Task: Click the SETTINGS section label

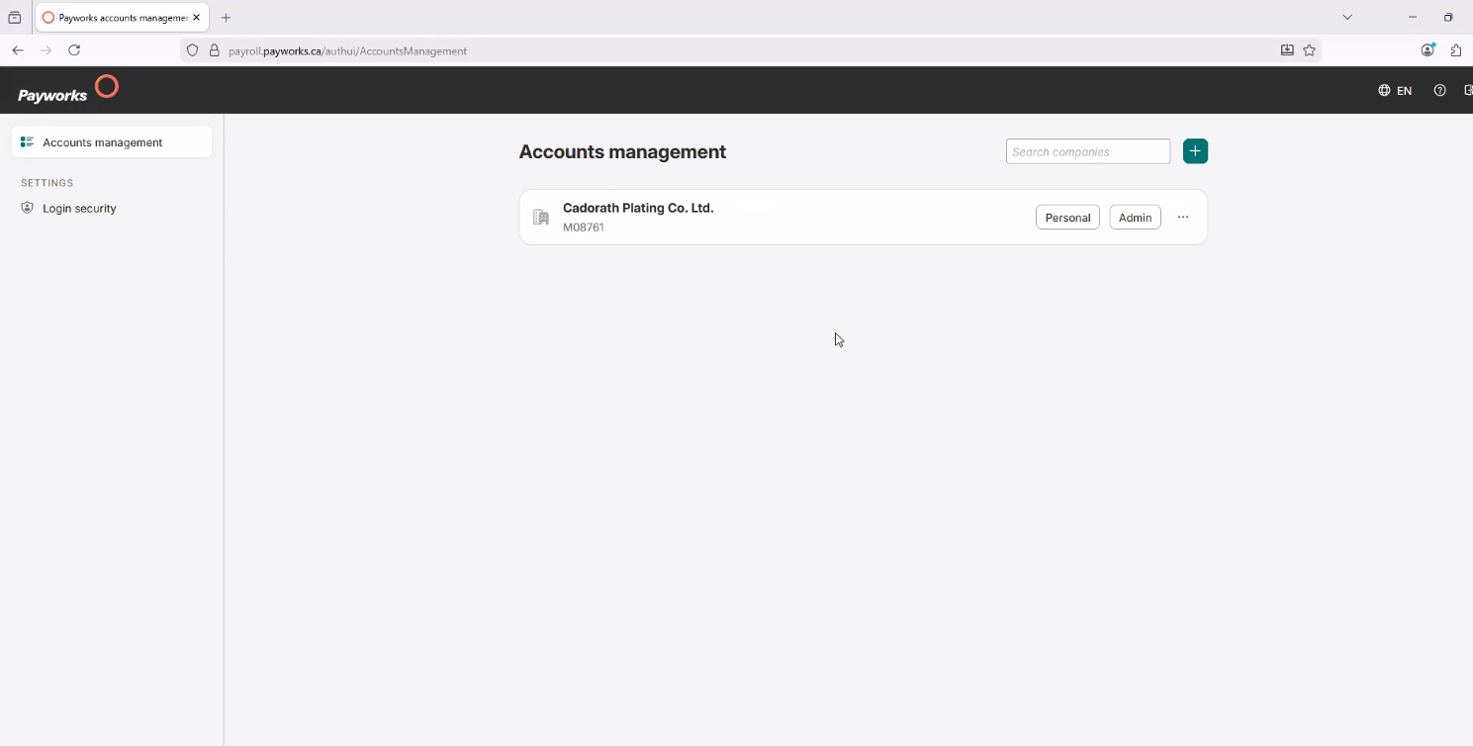Action: coord(47,183)
